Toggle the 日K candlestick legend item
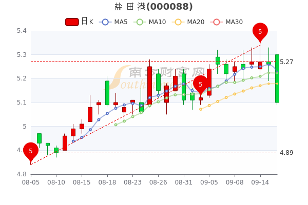 point(79,22)
